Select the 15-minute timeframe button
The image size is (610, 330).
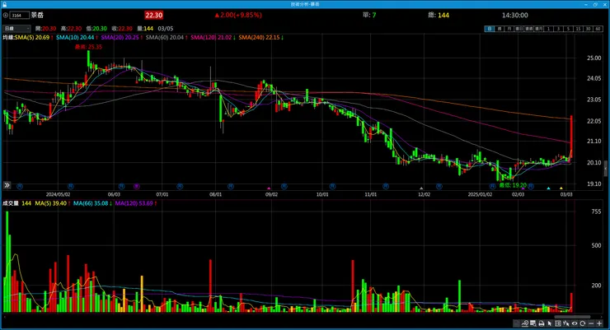(x=578, y=29)
